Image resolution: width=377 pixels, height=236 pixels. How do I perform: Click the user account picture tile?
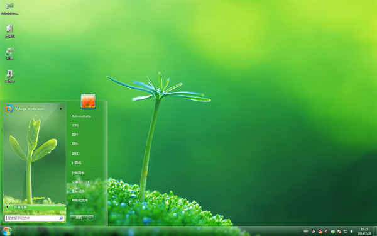coord(88,101)
